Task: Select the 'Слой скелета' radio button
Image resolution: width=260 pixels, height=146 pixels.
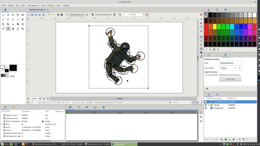Action: pyautogui.click(x=206, y=75)
